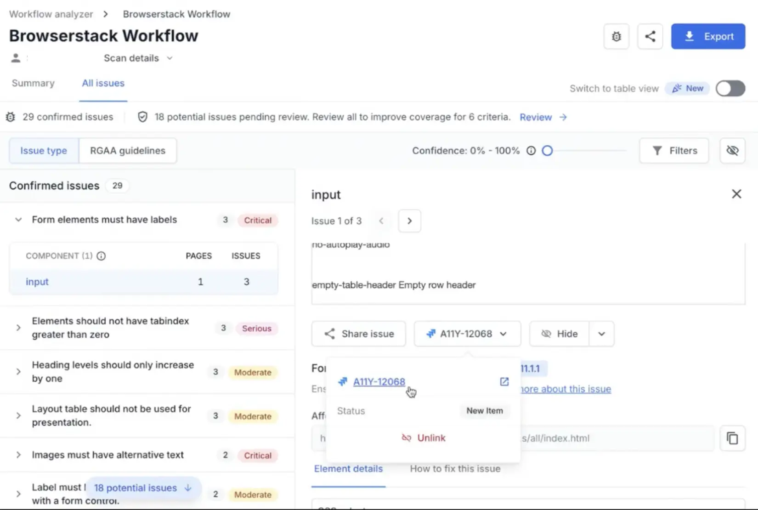Viewport: 758px width, 510px height.
Task: Switch to the Summary tab
Action: 33,83
